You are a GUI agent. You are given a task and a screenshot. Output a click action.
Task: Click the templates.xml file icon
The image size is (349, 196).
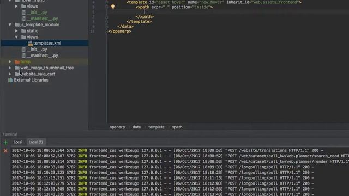point(30,43)
